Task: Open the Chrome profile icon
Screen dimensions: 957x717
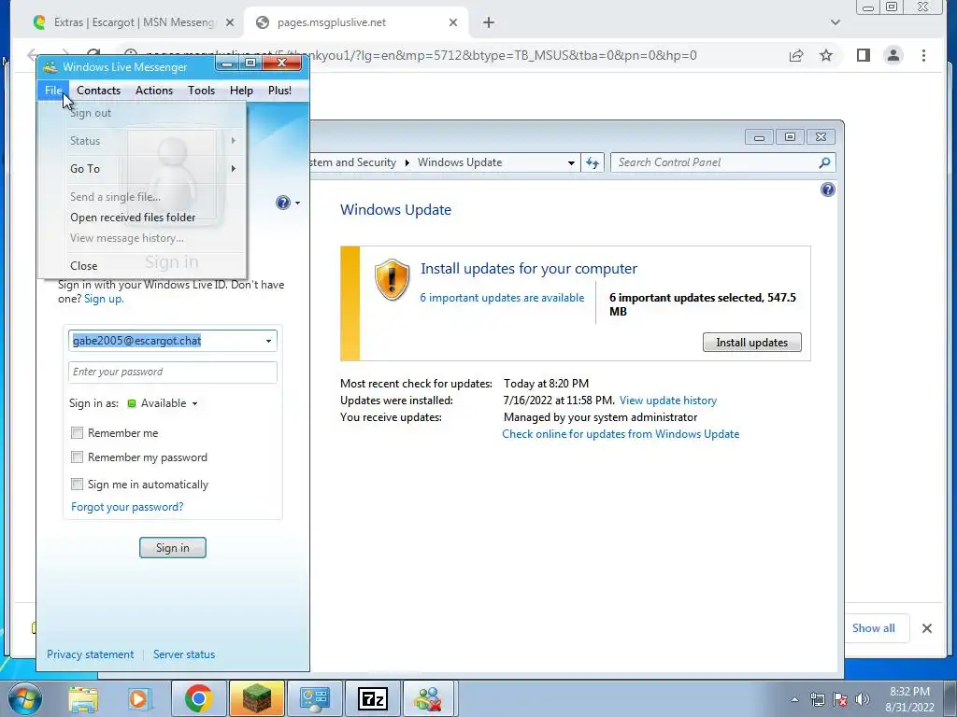Action: pyautogui.click(x=893, y=55)
